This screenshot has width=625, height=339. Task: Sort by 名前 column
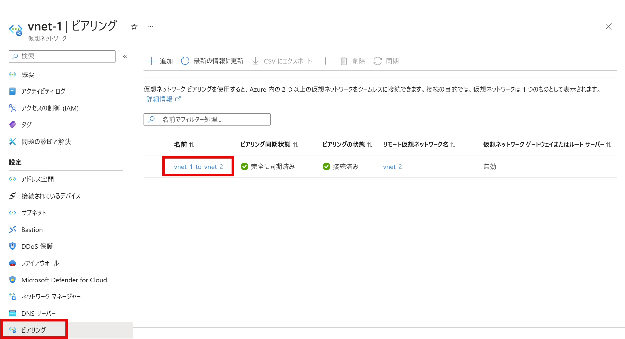184,145
